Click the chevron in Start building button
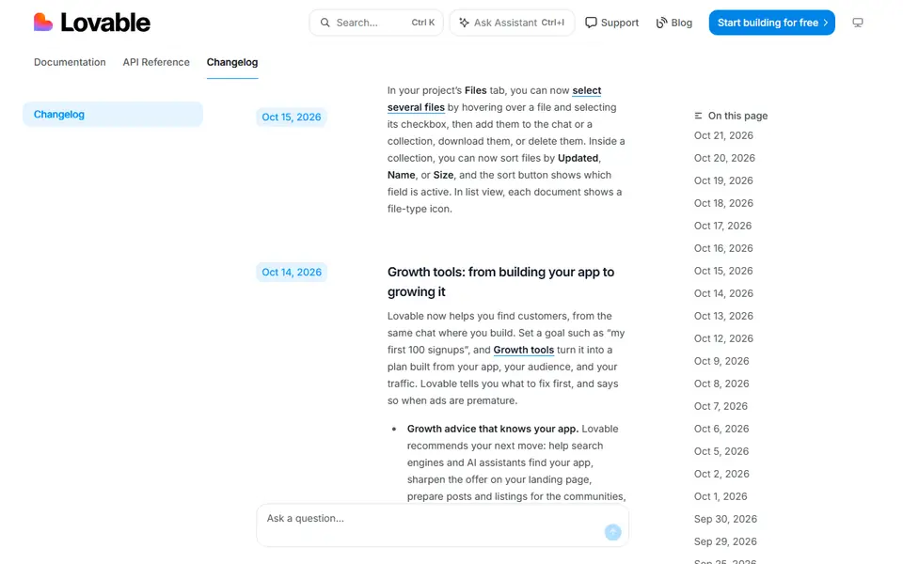903x564 pixels. click(825, 23)
